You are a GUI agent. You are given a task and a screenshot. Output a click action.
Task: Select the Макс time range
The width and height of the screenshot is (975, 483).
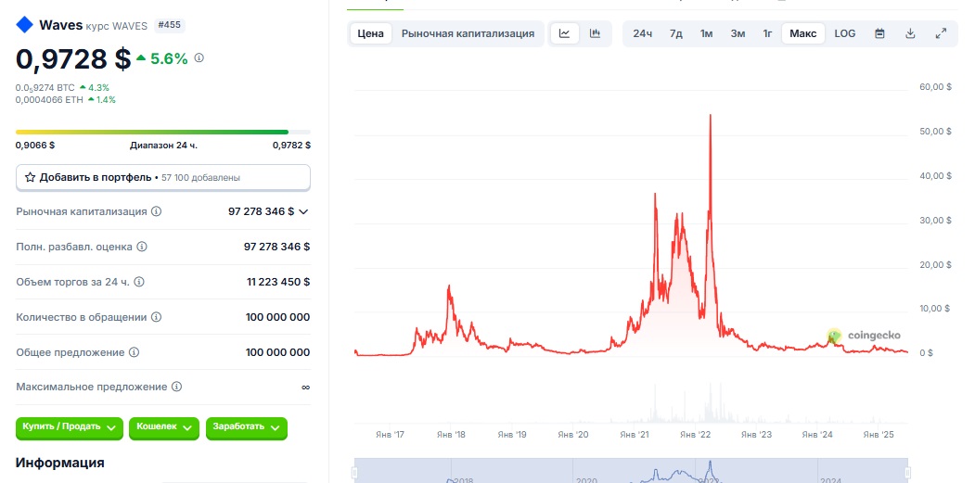[x=803, y=33]
